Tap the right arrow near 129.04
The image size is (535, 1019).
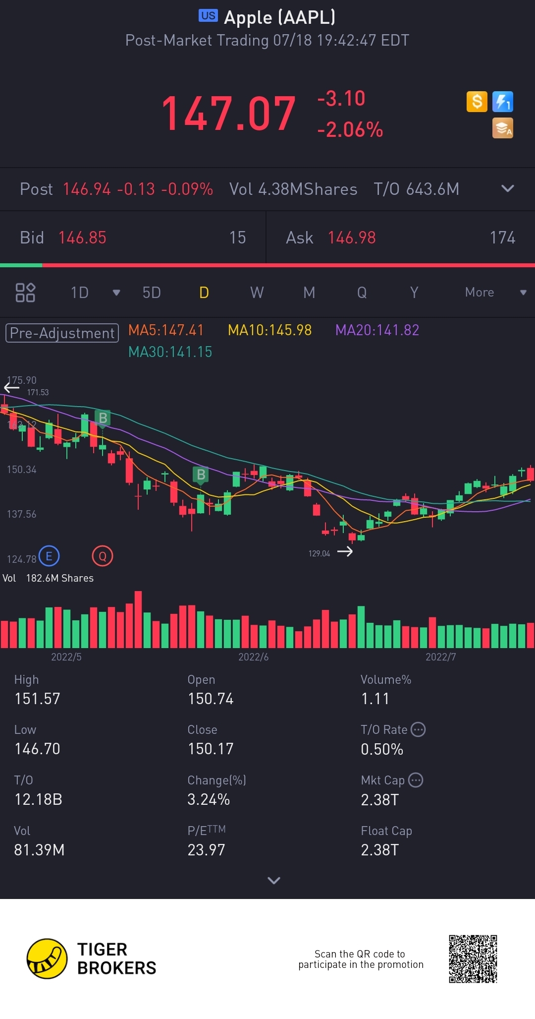pyautogui.click(x=345, y=551)
